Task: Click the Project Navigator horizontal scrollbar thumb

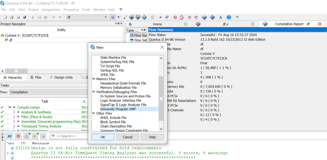Action: pos(16,71)
